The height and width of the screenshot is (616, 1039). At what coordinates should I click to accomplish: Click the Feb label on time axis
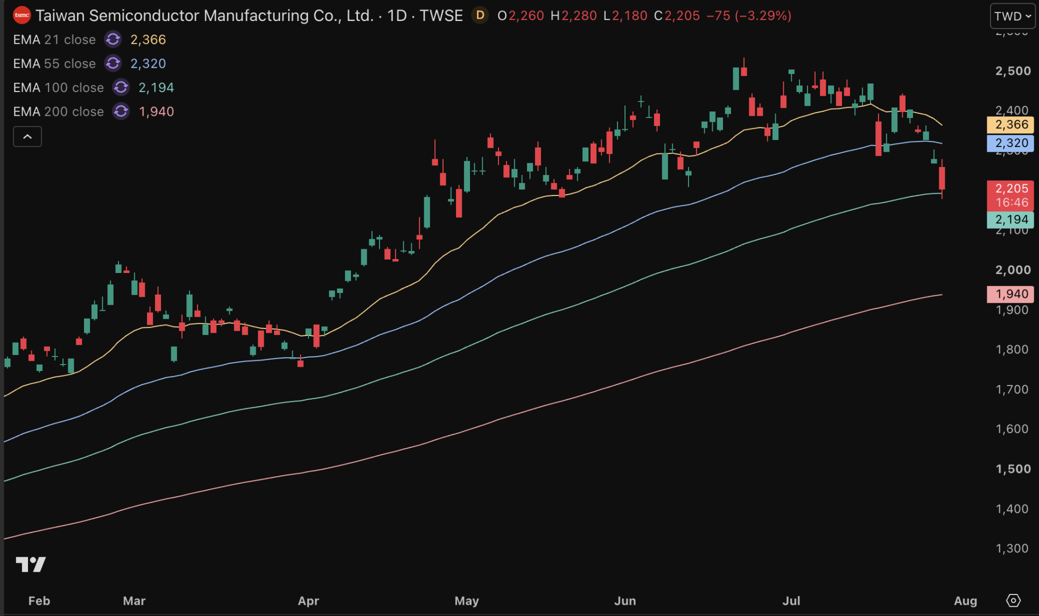pos(39,601)
